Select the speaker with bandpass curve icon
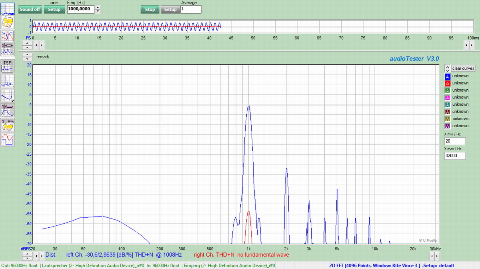 coord(7,110)
